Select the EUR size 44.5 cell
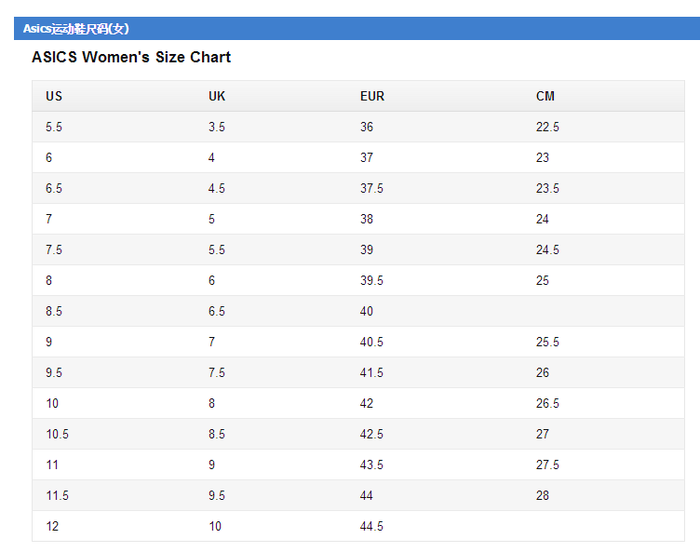 pyautogui.click(x=371, y=527)
